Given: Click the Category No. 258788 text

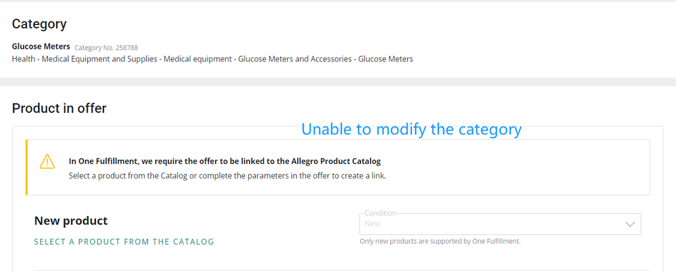Looking at the screenshot, I should click(x=106, y=47).
